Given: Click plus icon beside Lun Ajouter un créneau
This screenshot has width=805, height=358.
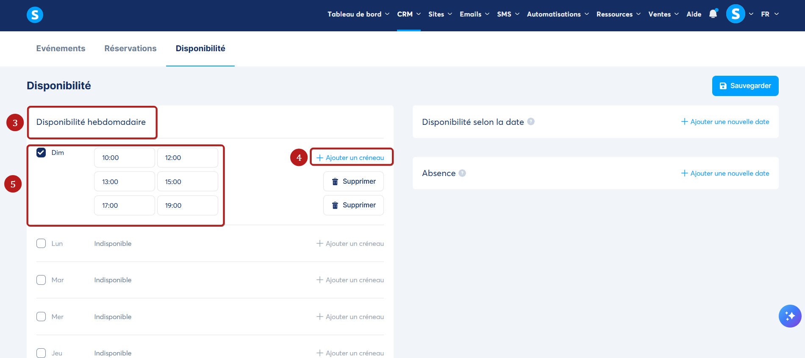Looking at the screenshot, I should tap(320, 243).
